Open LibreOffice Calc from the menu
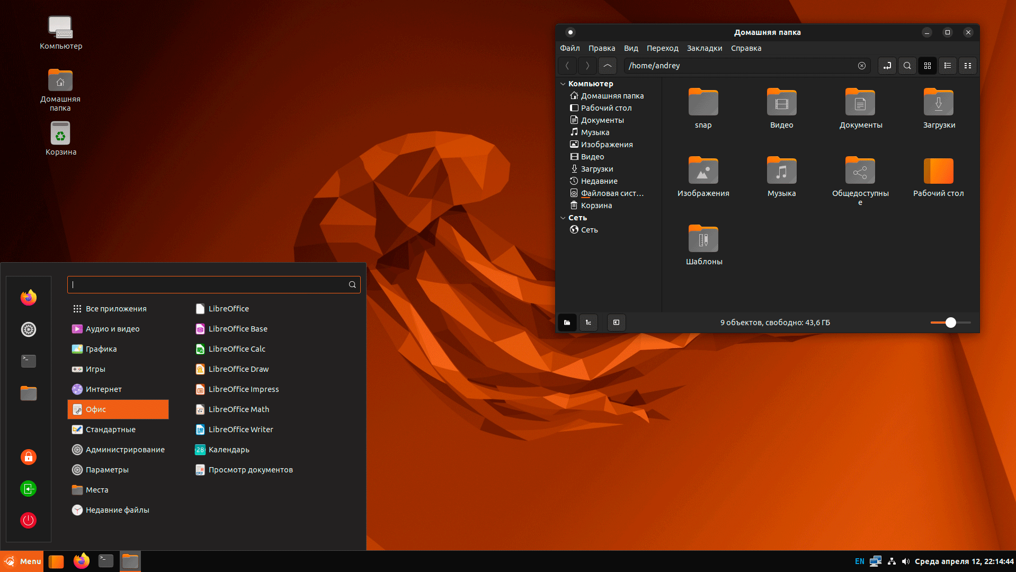This screenshot has height=572, width=1016. point(236,349)
